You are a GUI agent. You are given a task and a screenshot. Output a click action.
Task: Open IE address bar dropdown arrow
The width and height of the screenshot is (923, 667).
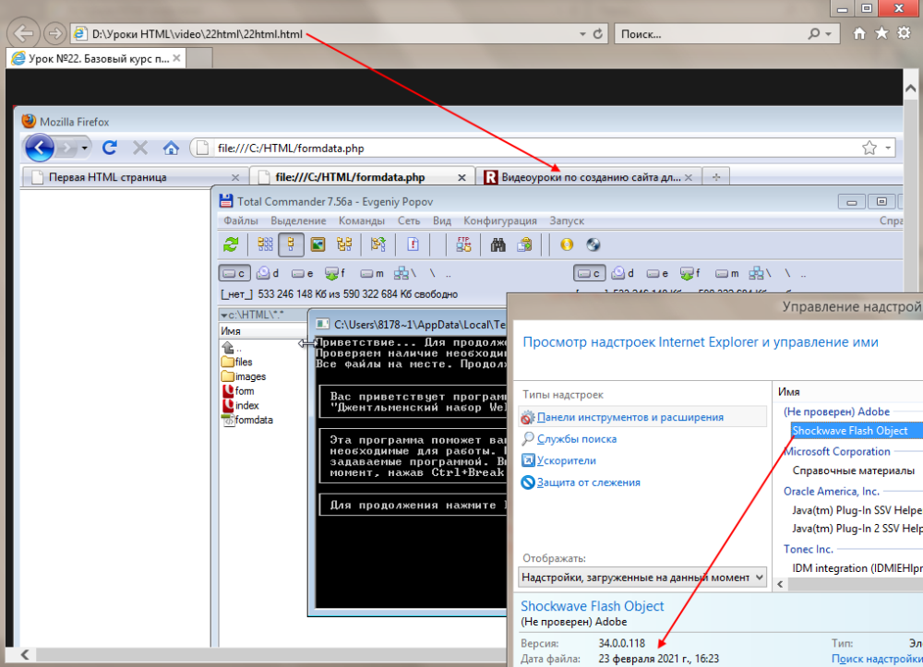coord(582,34)
